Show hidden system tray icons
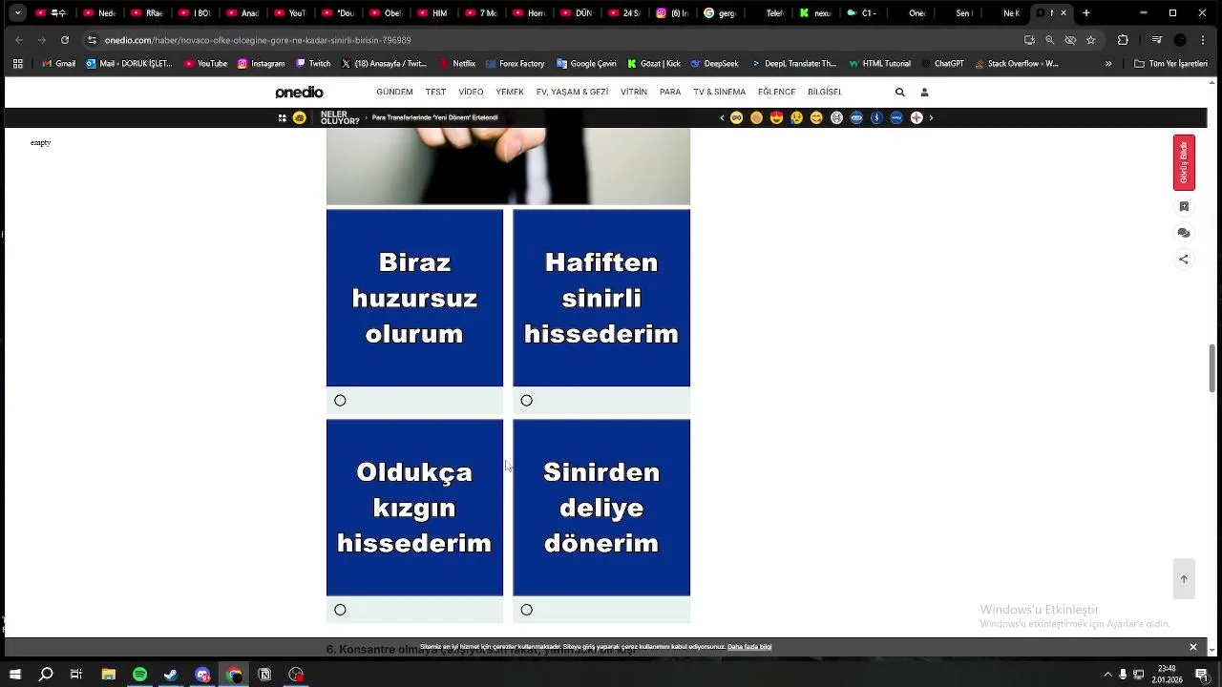 click(x=1107, y=675)
